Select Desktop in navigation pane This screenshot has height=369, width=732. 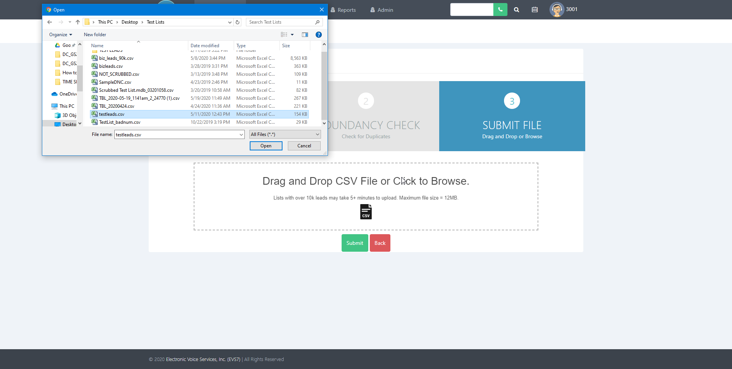tap(65, 125)
